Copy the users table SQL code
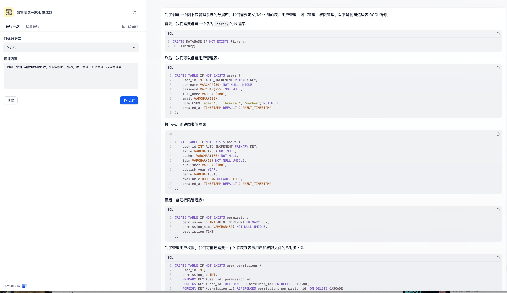The image size is (507, 293). (498, 68)
